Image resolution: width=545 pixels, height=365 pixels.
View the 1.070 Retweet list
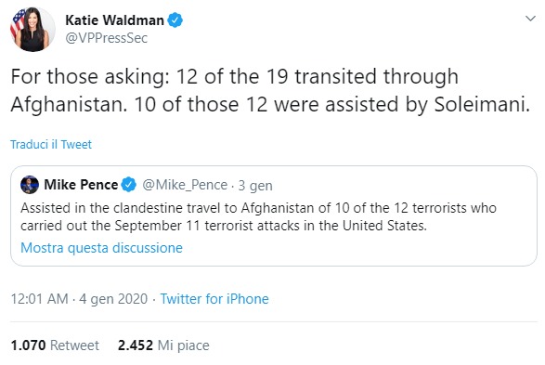point(55,345)
